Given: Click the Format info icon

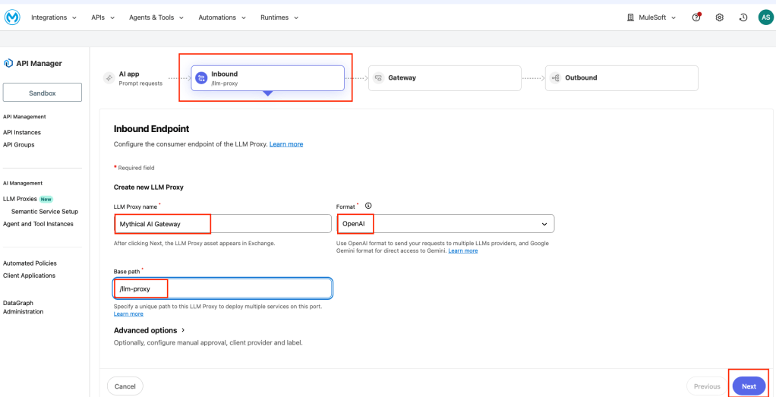Looking at the screenshot, I should coord(368,206).
